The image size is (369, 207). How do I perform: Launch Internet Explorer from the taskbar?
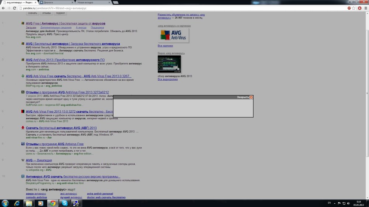17,203
